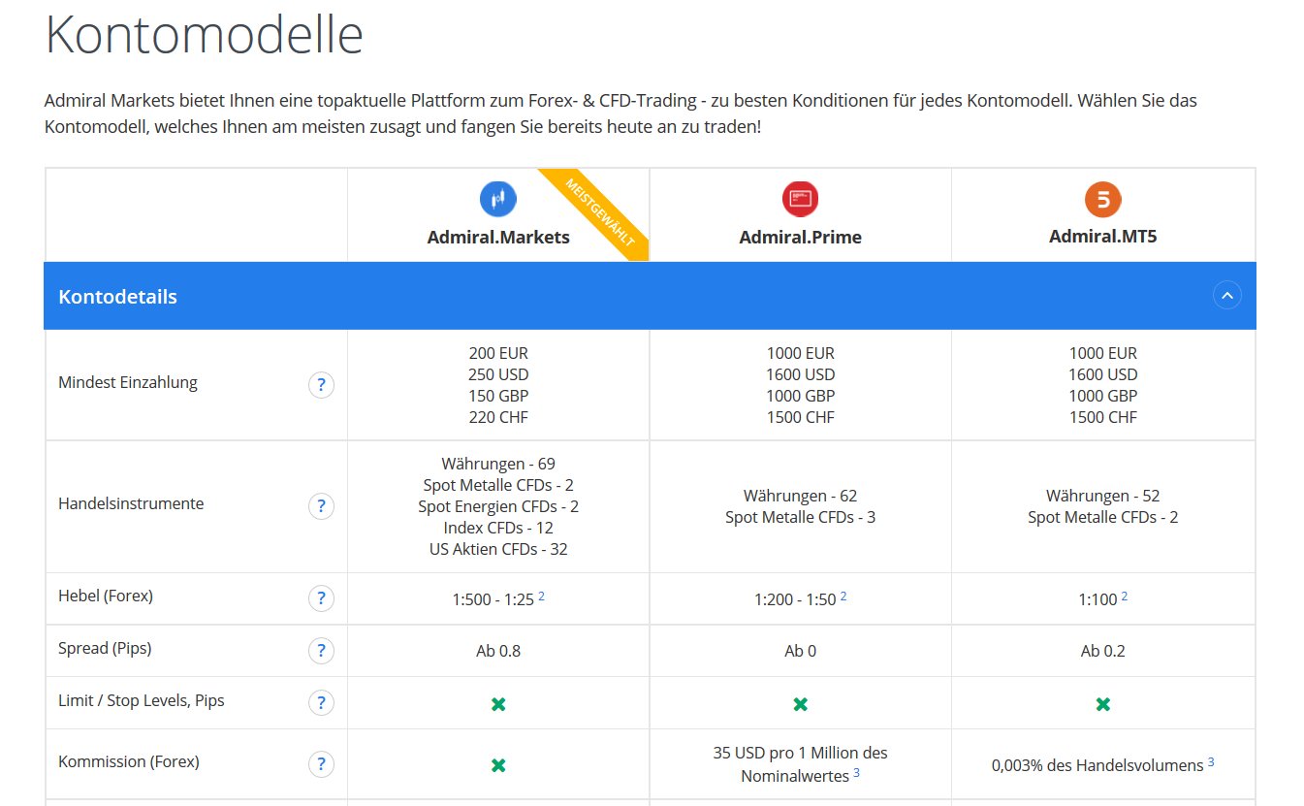Click the 'Mindest Einzahlung' row label
Screen dimensions: 1304x806
pos(128,382)
